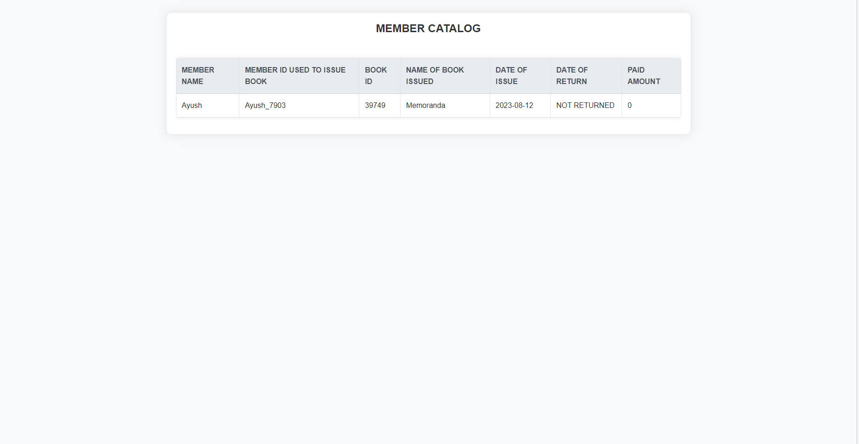Select the issue date 2023-08-12
Screen dimensions: 859x444
pos(514,105)
